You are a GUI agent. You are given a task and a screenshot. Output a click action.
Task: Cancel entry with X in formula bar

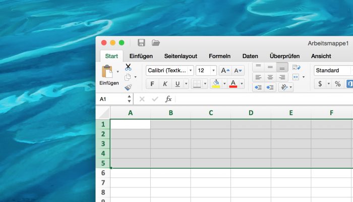point(142,99)
